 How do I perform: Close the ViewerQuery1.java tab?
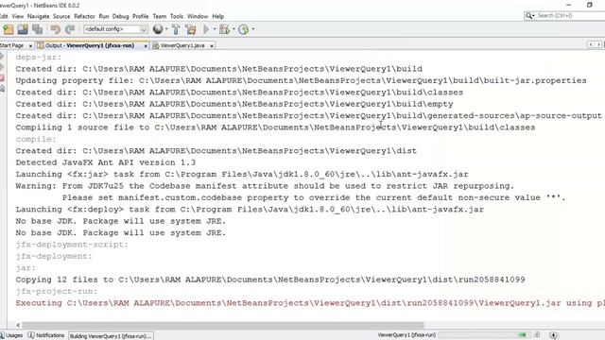pos(212,46)
